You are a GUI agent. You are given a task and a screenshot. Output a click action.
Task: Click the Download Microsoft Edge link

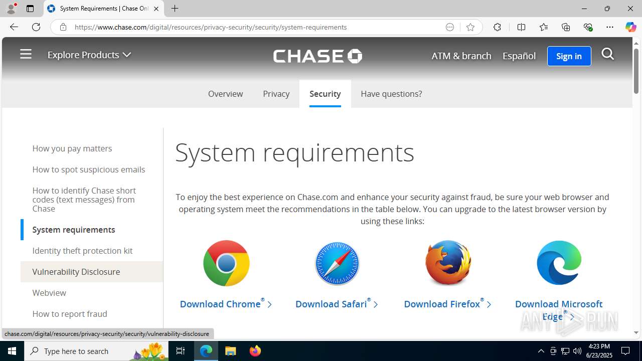tap(559, 310)
